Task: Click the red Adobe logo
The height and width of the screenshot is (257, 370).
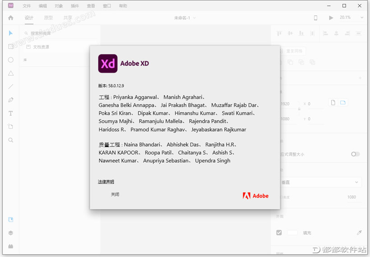Action: coord(255,196)
